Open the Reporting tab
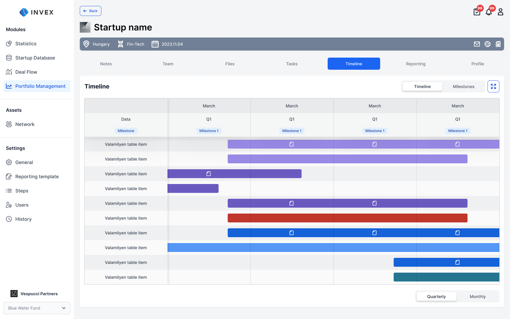 click(415, 64)
